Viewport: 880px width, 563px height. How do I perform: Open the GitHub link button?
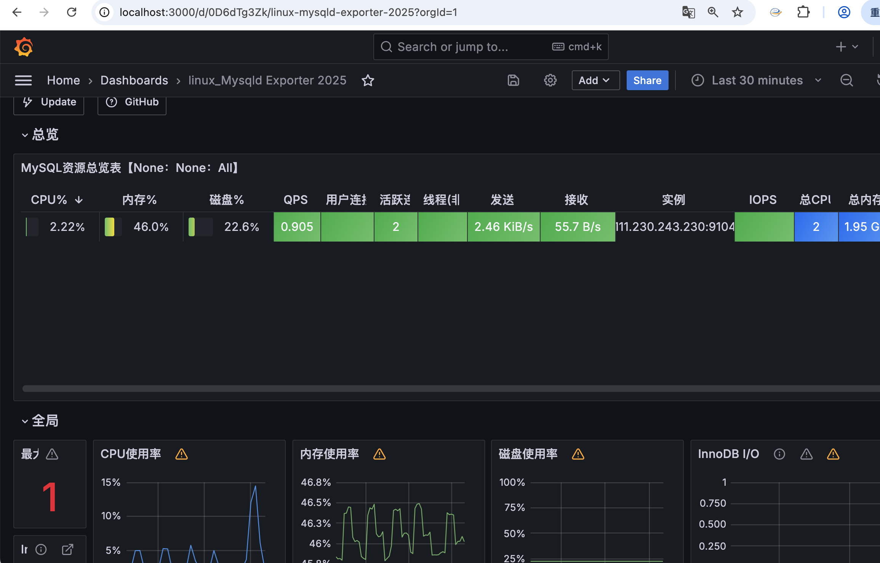132,102
